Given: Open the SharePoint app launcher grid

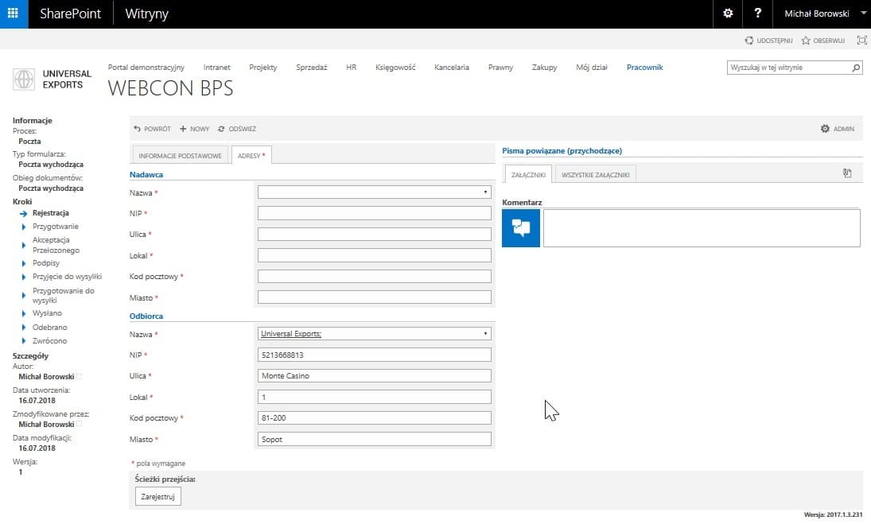Looking at the screenshot, I should 14,14.
